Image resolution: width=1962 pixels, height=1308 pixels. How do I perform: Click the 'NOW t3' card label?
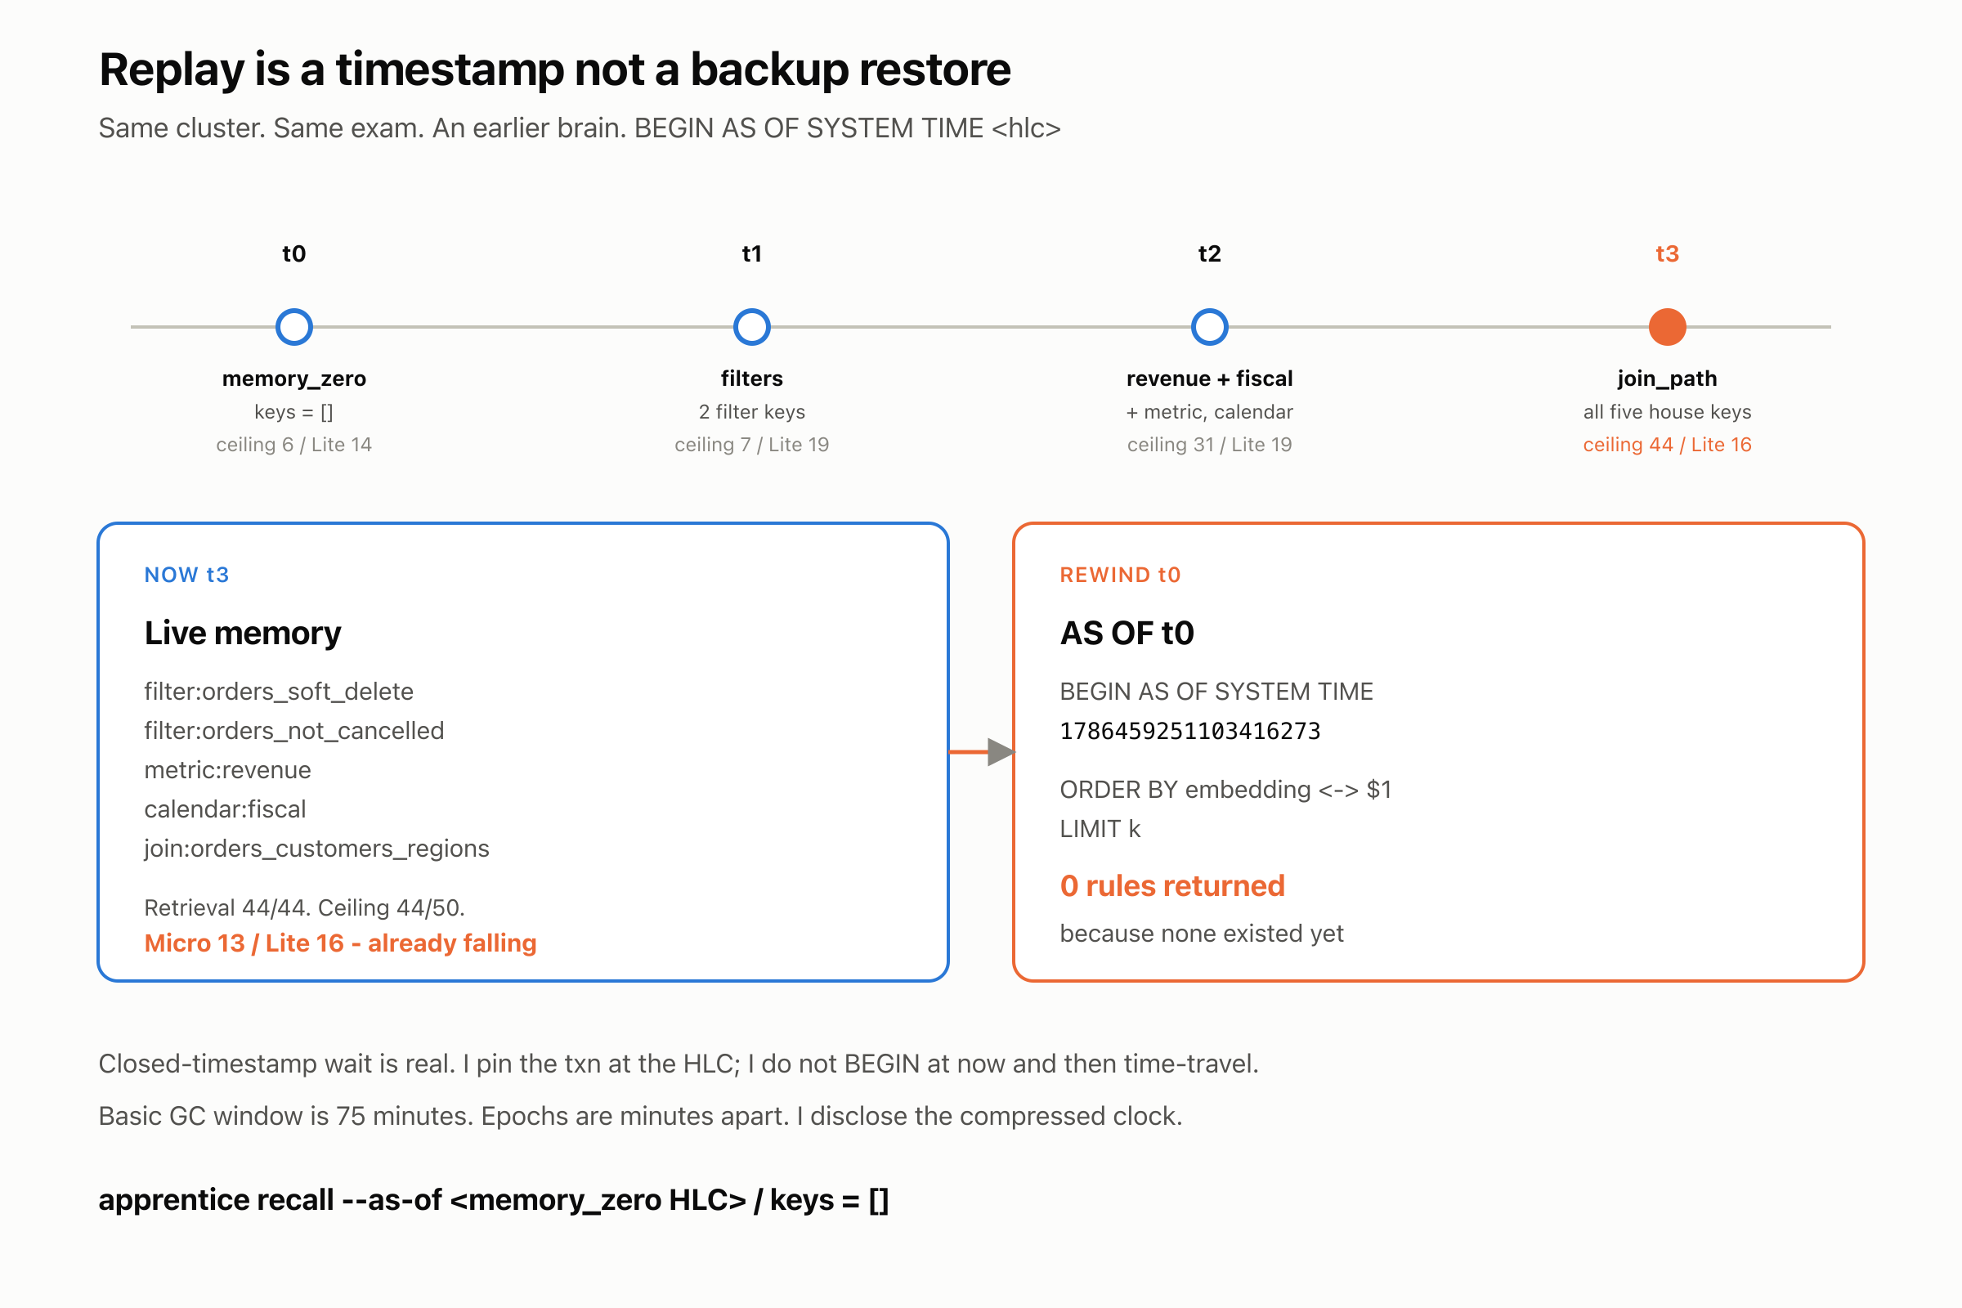187,575
